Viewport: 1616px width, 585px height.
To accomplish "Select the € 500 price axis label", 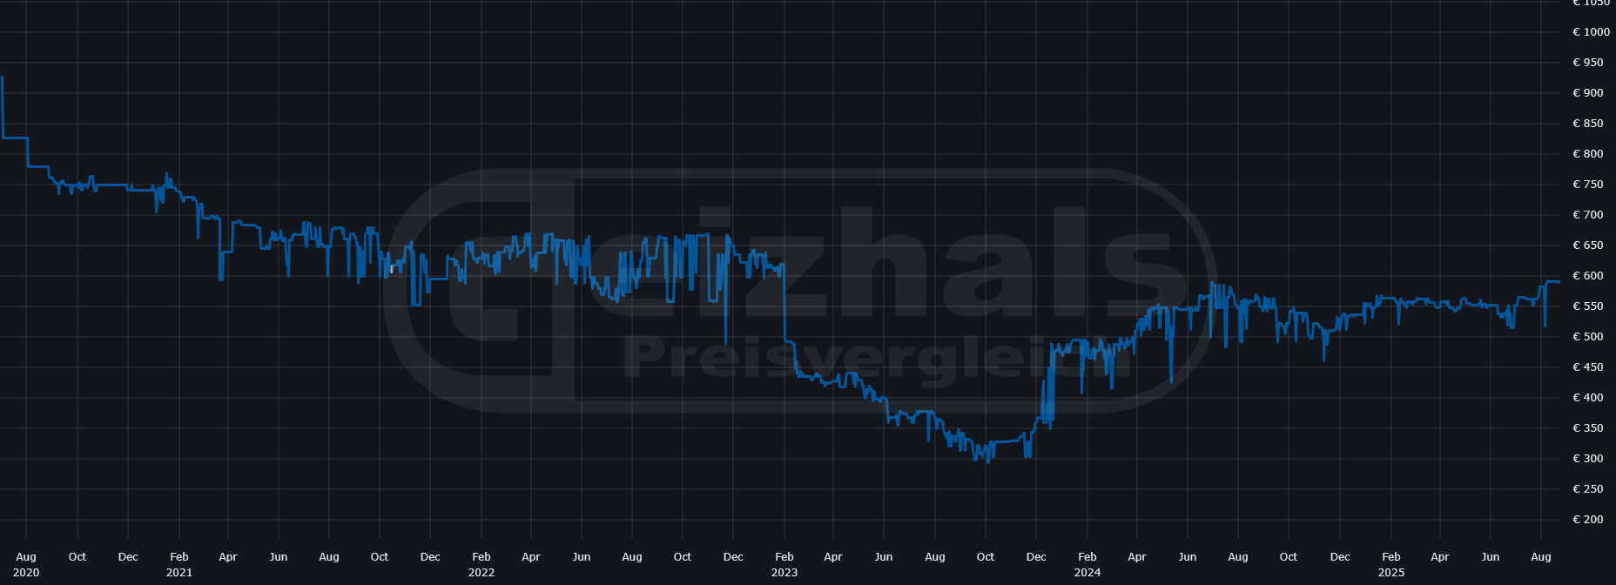I will pyautogui.click(x=1587, y=337).
